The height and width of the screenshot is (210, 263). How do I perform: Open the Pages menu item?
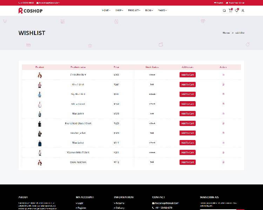click(162, 10)
